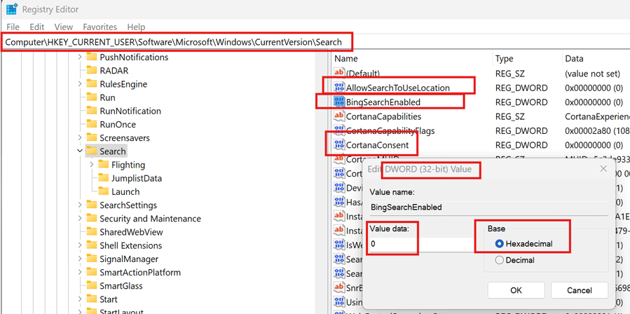Click the Screensavers folder icon

[x=93, y=138]
